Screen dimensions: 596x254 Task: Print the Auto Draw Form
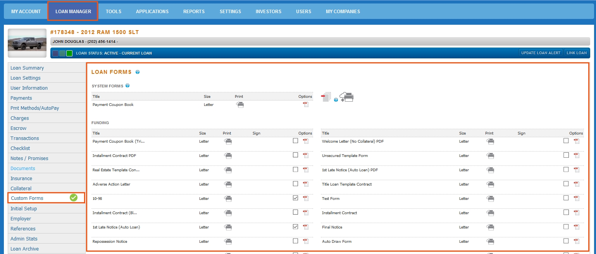pyautogui.click(x=491, y=242)
